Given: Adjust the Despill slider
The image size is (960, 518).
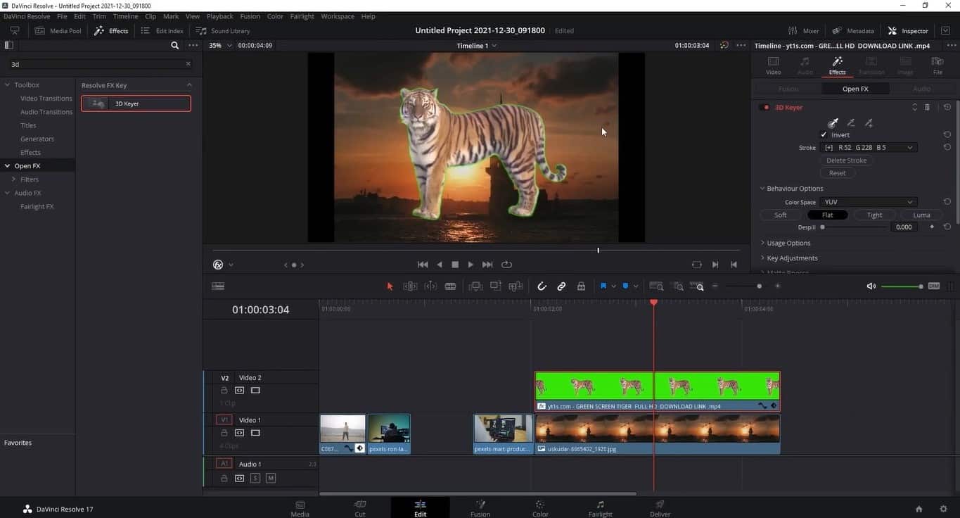Looking at the screenshot, I should tap(823, 227).
